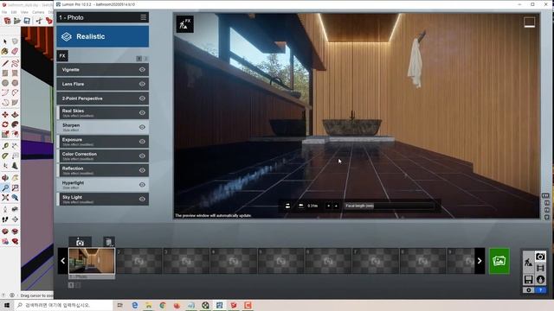Toggle visibility of the Reflection effect
The height and width of the screenshot is (311, 554).
(x=142, y=170)
